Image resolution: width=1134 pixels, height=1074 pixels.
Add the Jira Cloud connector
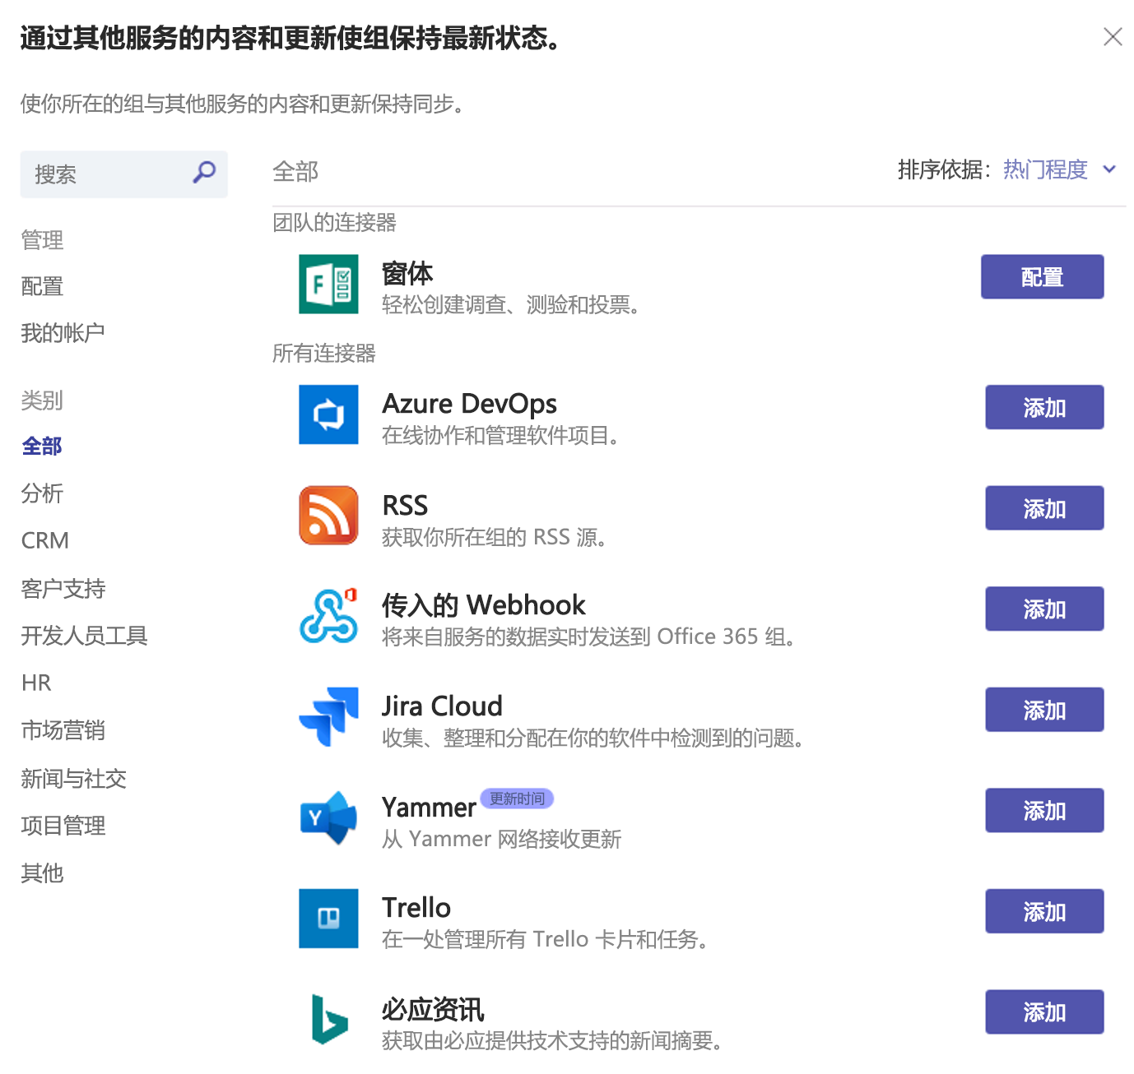[1044, 710]
